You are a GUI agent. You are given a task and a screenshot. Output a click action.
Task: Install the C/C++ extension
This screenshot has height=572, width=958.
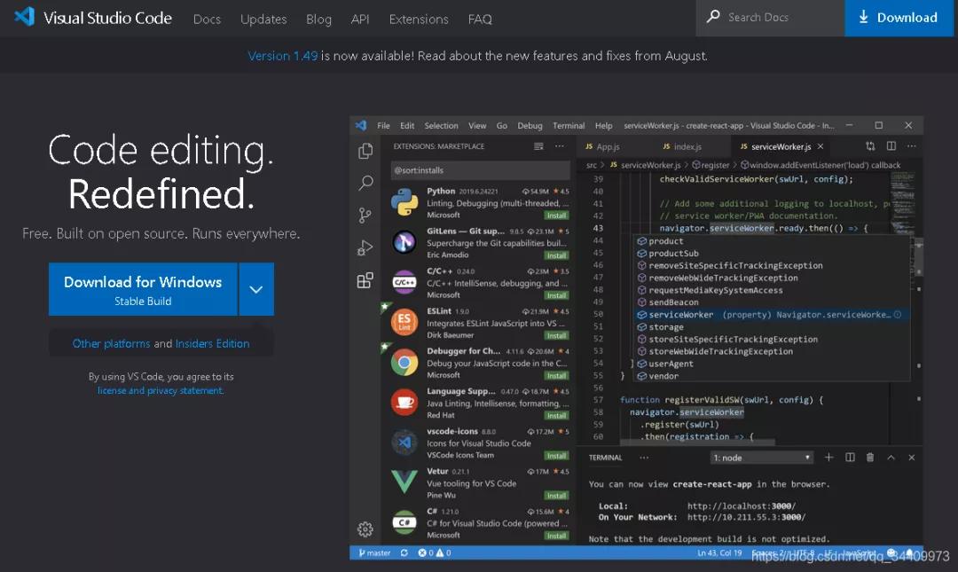point(556,295)
